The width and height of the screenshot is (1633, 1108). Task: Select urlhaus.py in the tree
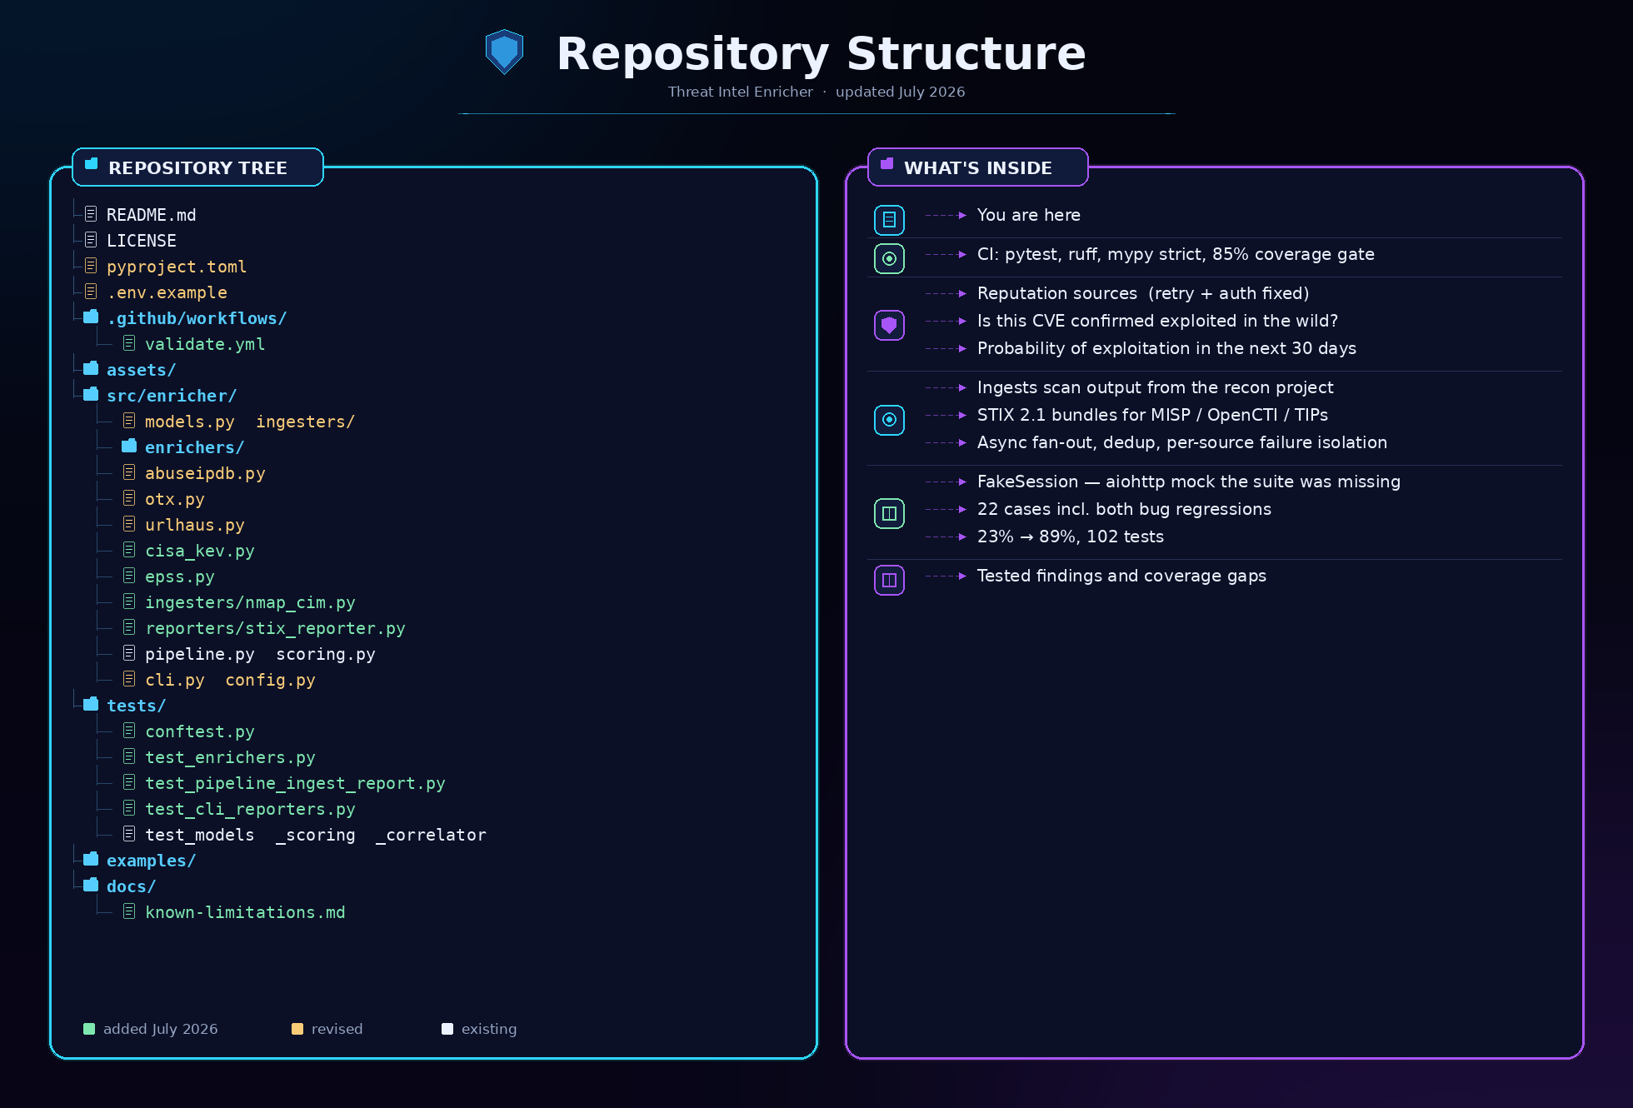(x=195, y=525)
